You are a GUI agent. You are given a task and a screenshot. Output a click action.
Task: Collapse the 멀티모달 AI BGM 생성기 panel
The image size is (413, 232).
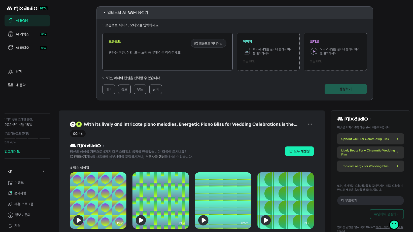104,13
